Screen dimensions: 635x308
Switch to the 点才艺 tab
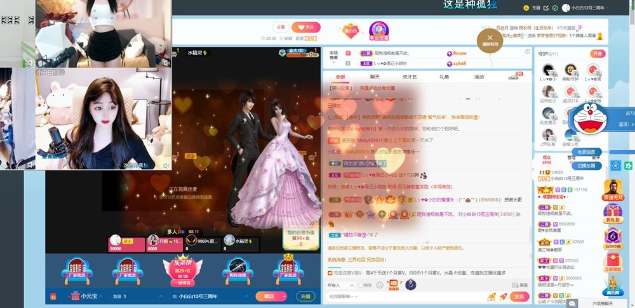pyautogui.click(x=409, y=77)
